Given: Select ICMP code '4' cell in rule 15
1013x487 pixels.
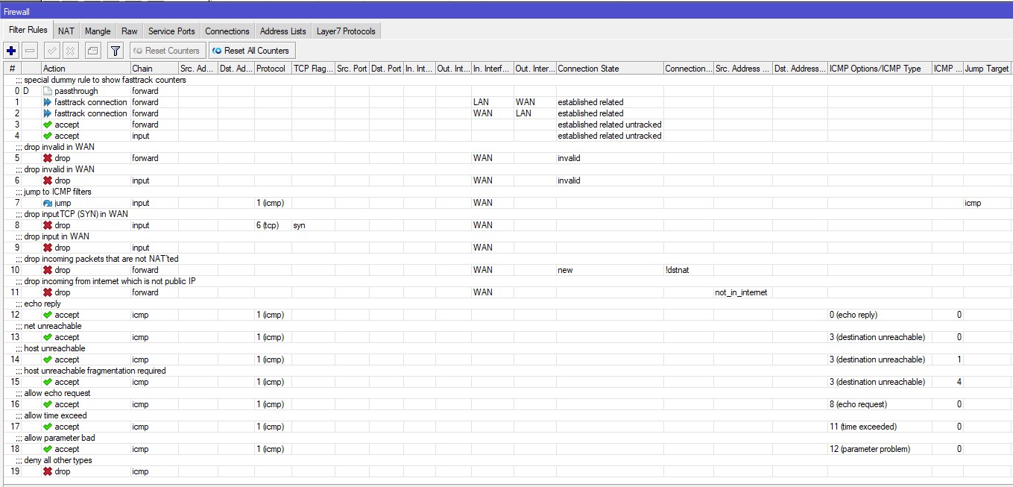Looking at the screenshot, I should (x=947, y=382).
